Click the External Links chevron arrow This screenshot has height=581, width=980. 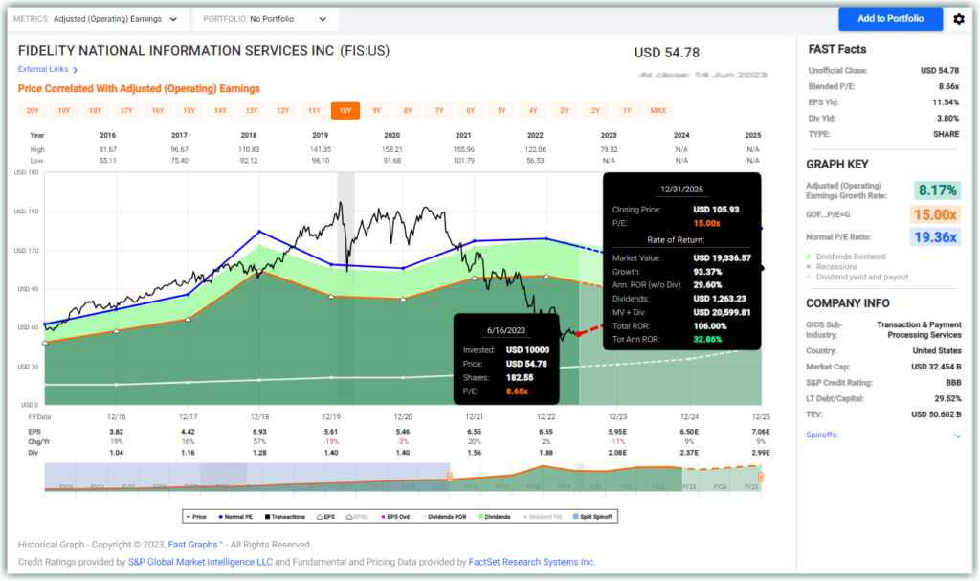tap(75, 70)
